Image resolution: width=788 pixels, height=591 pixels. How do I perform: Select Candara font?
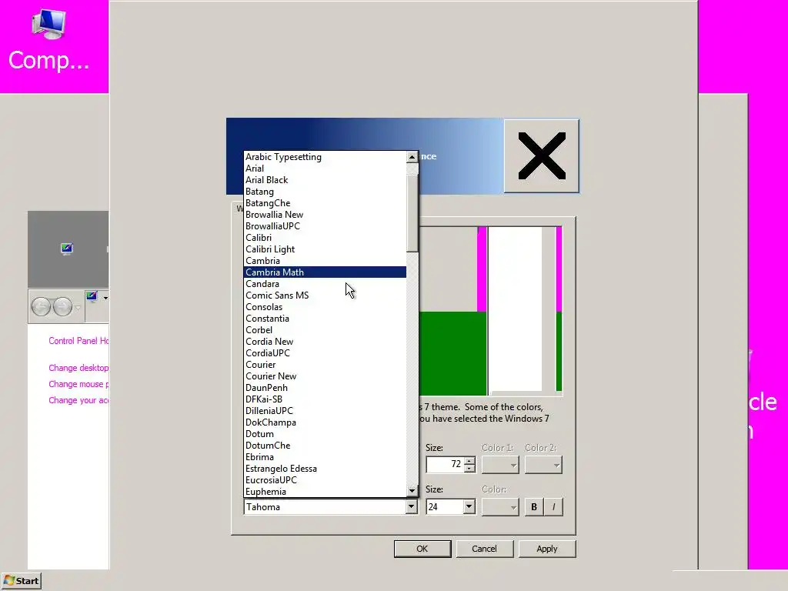326,284
